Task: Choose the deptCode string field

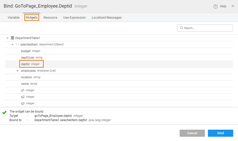Action: pos(28,58)
